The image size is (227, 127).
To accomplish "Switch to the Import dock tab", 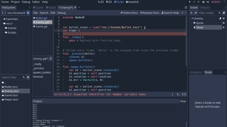I will 205,7.
